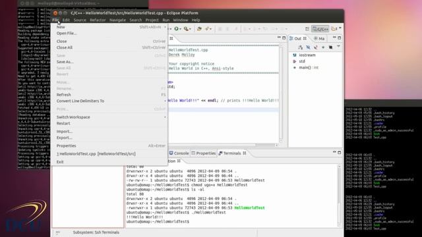This screenshot has width=422, height=237.
Task: Expand Convert Line Delimiters To submenu
Action: (x=109, y=101)
